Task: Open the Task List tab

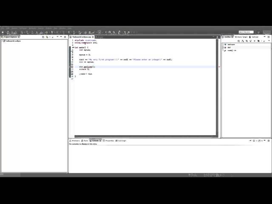Action: point(254,37)
